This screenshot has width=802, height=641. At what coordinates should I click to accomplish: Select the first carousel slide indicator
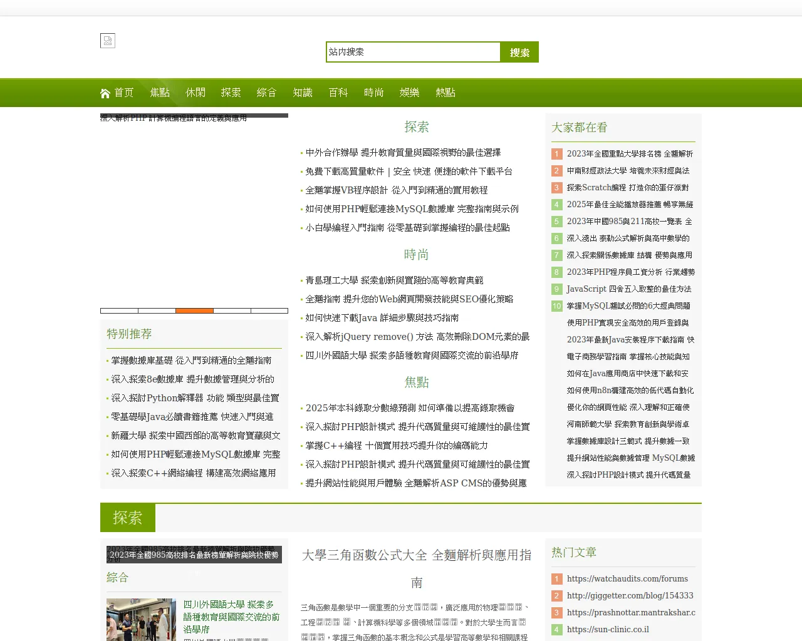119,310
